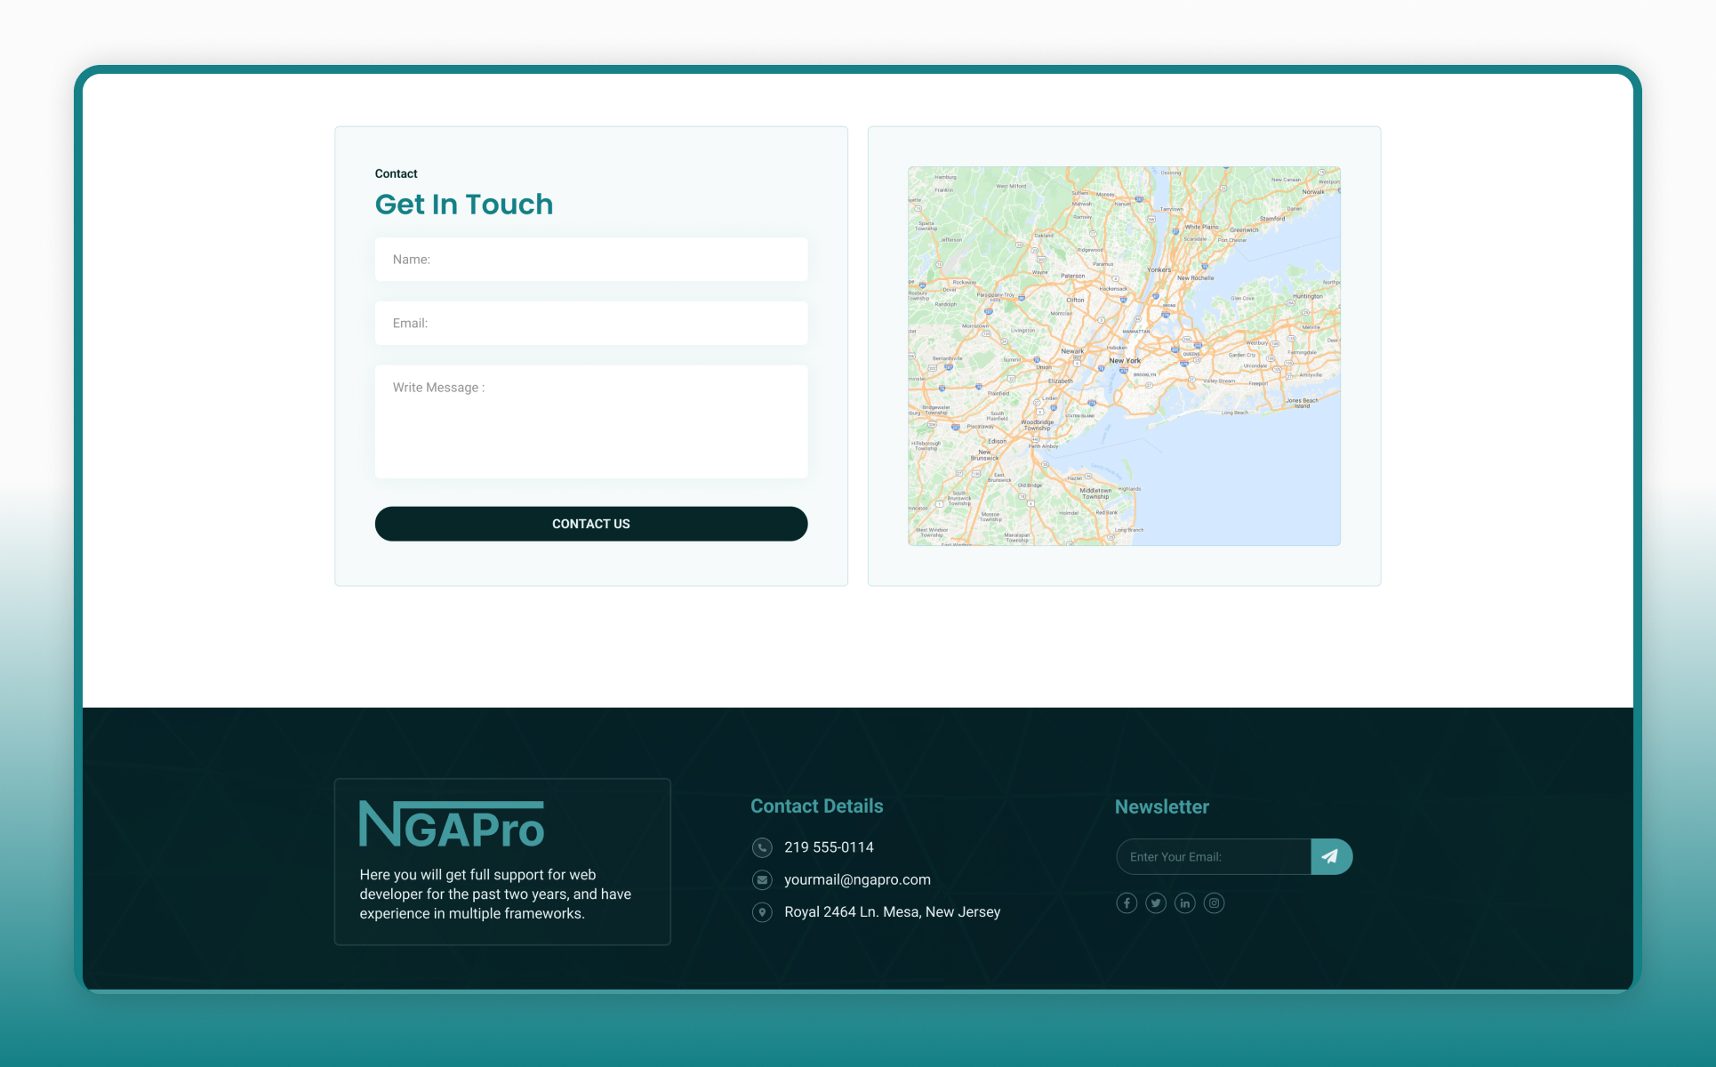Screen dimensions: 1716x1067
Task: Focus the Name input field
Action: (591, 260)
